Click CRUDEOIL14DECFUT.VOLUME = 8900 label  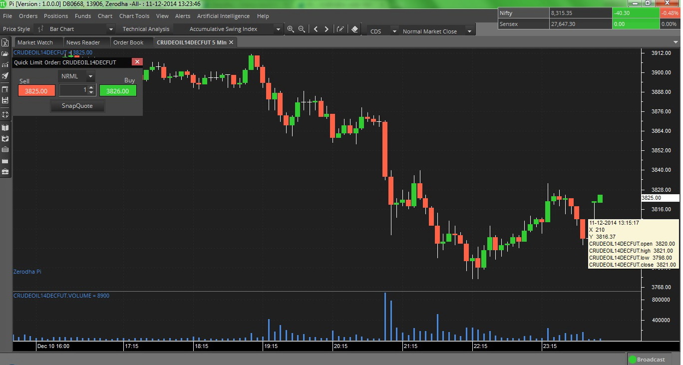pyautogui.click(x=61, y=296)
